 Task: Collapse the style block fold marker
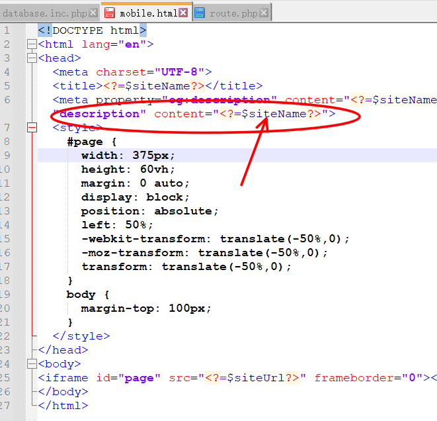click(31, 128)
